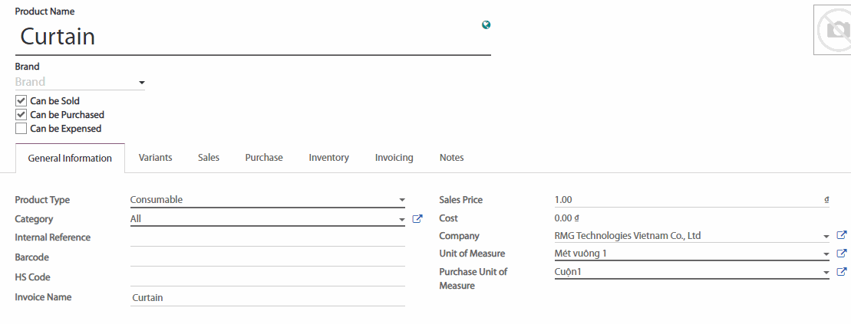Image resolution: width=851 pixels, height=324 pixels.
Task: Open the Inventory tab
Action: click(328, 158)
